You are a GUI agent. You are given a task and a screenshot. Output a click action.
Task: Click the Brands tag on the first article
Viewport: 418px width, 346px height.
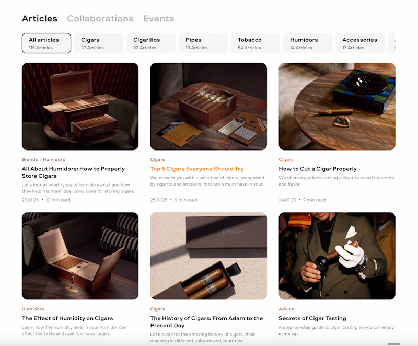(30, 159)
